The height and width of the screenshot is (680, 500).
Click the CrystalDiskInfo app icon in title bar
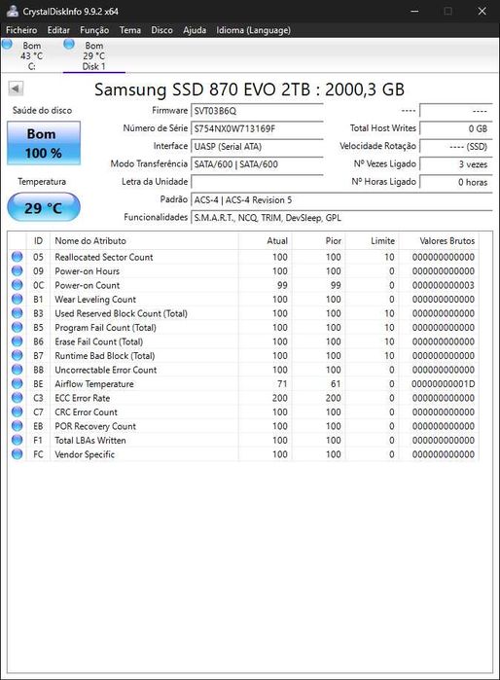12,11
